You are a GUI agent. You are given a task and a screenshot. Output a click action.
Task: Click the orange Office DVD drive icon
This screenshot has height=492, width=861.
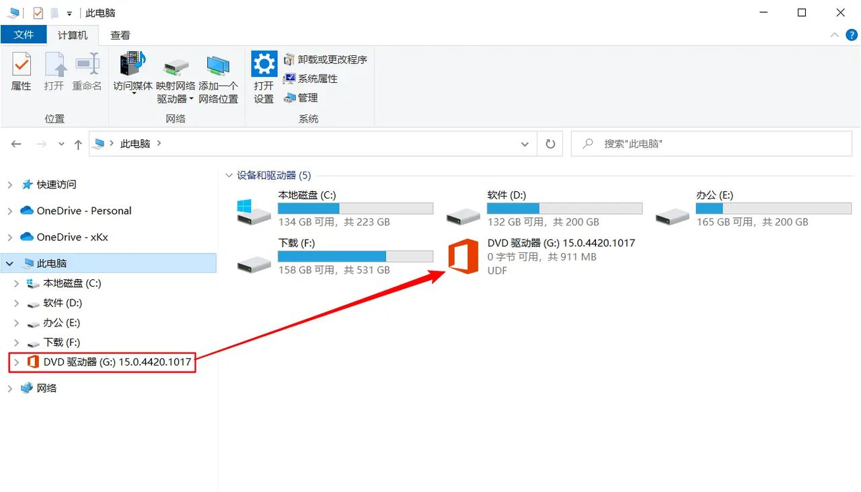point(463,256)
